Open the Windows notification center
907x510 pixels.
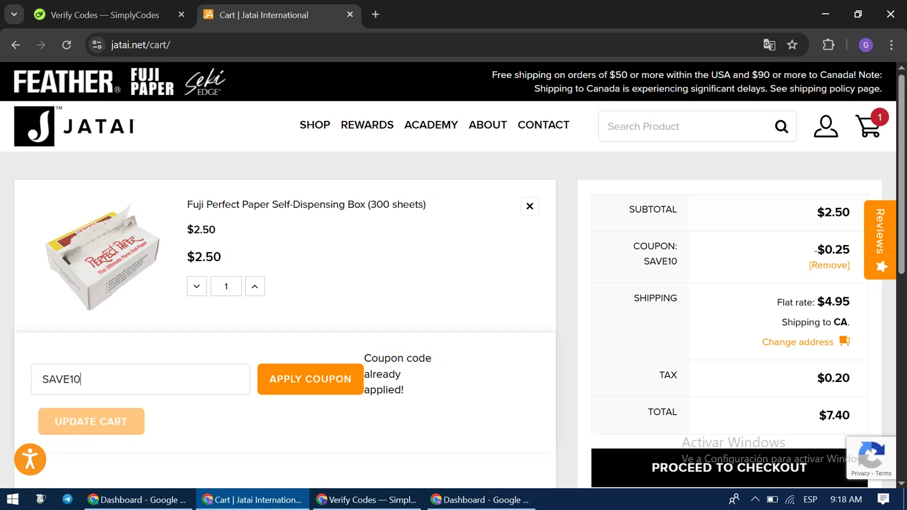[883, 499]
